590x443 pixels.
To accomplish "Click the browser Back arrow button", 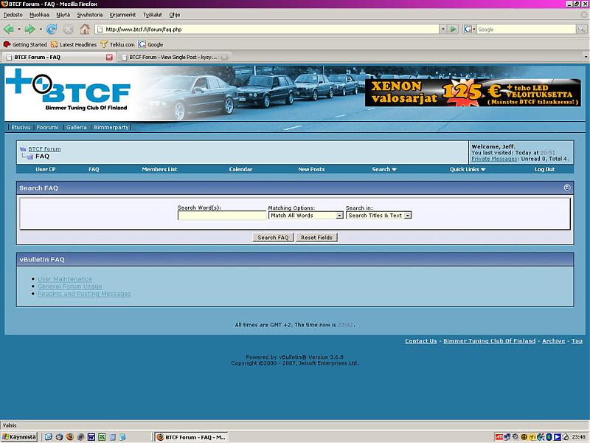I will [x=10, y=30].
